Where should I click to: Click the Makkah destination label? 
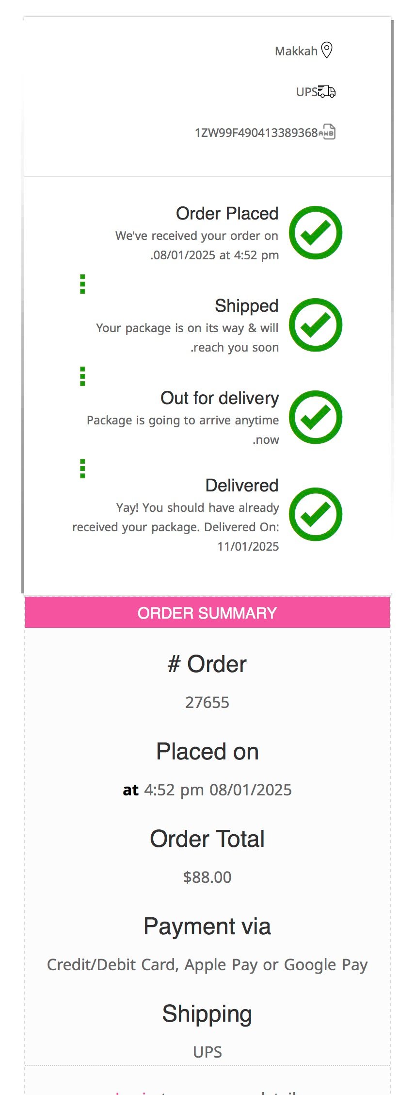(296, 51)
